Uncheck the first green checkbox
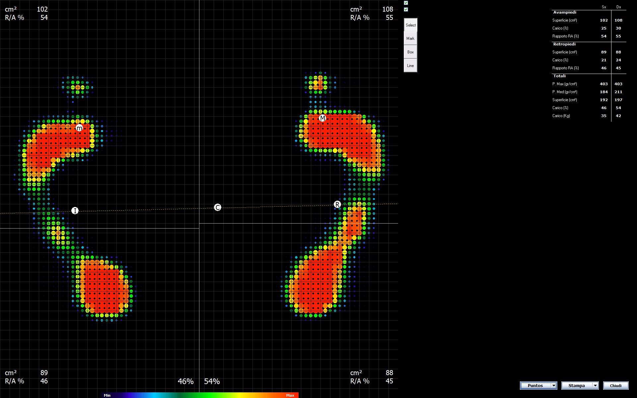 (x=406, y=3)
